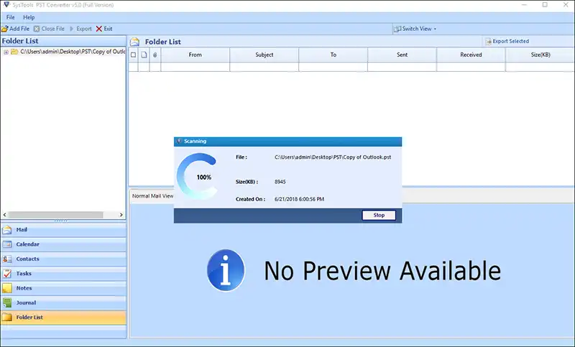Open the Contacts section icon

[x=7, y=259]
